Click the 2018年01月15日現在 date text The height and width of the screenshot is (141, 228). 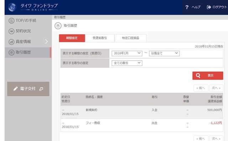(x=209, y=47)
